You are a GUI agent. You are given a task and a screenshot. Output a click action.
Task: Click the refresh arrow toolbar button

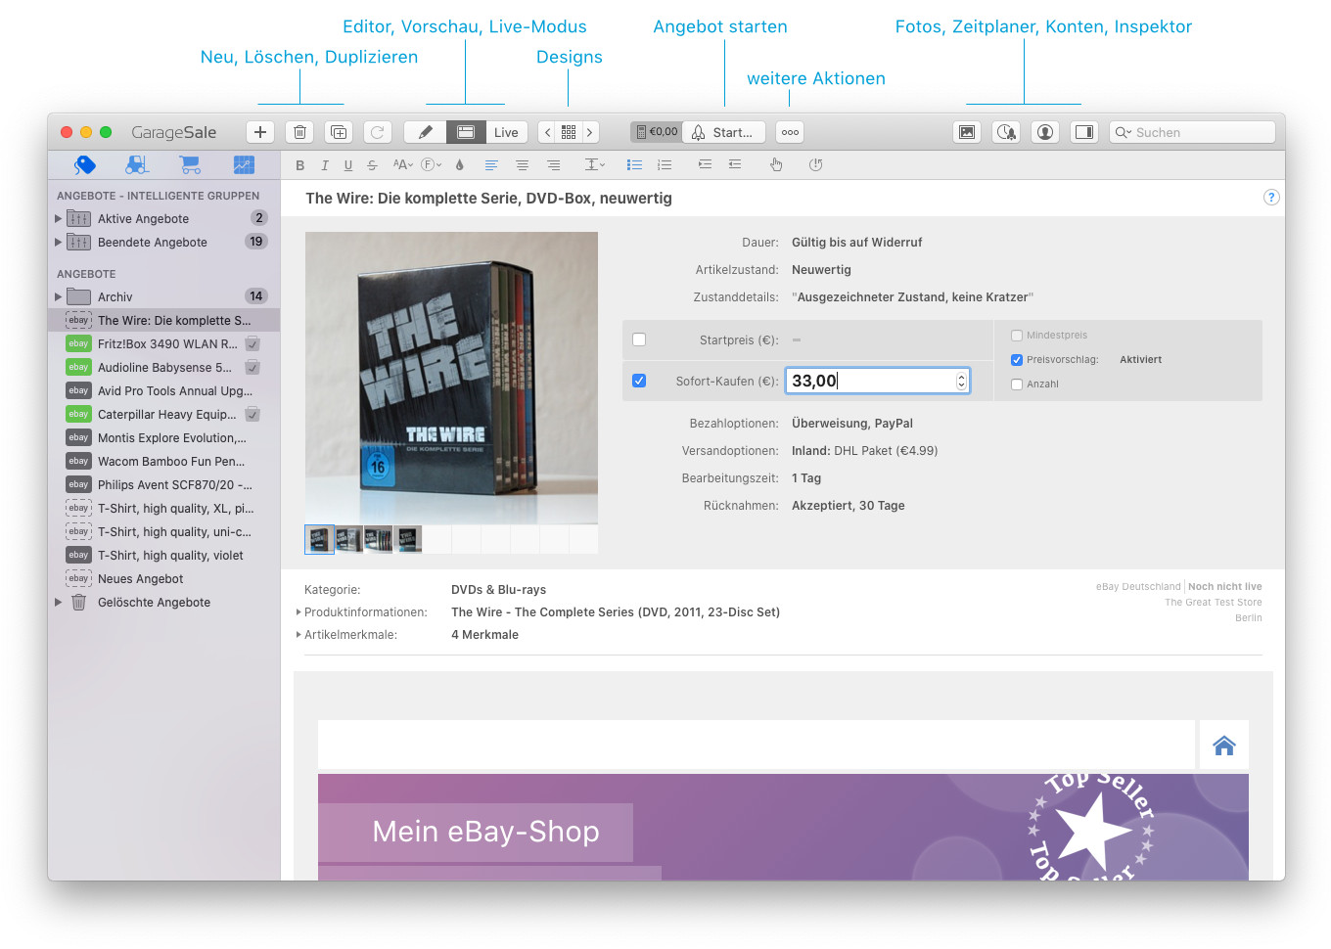click(378, 132)
